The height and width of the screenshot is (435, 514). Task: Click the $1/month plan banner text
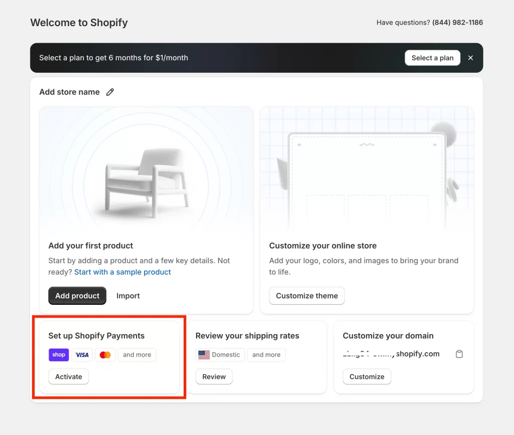click(114, 58)
